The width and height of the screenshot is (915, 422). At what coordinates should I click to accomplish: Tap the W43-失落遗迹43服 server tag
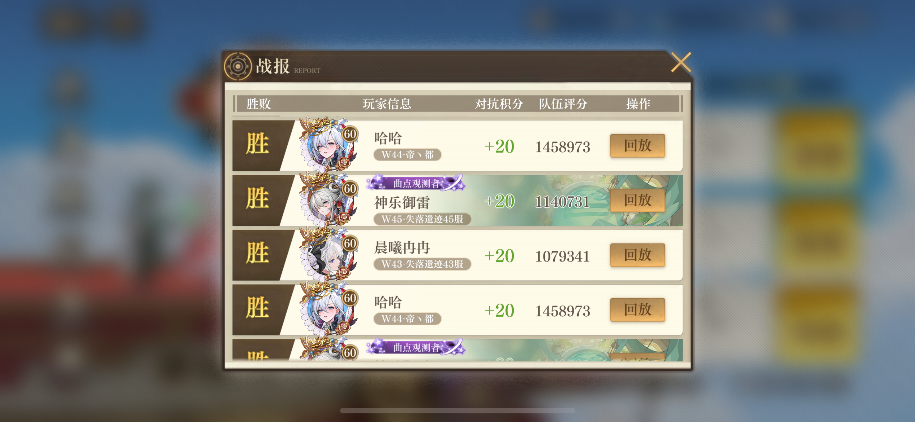tap(422, 264)
